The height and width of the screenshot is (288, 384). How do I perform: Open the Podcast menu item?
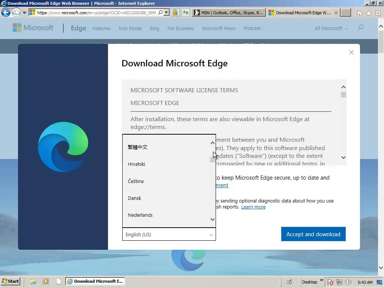(252, 28)
